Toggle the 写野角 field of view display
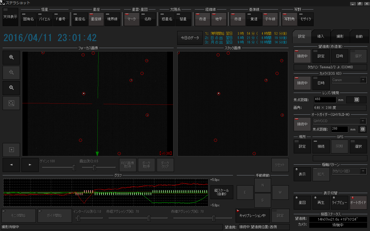The height and width of the screenshot is (231, 370). point(289,19)
